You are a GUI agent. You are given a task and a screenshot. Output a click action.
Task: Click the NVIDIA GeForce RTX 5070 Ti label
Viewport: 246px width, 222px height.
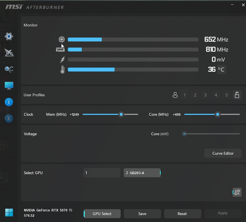point(48,210)
